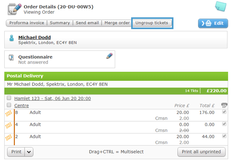
Task: Open the Proforma invoice tab
Action: pos(27,23)
